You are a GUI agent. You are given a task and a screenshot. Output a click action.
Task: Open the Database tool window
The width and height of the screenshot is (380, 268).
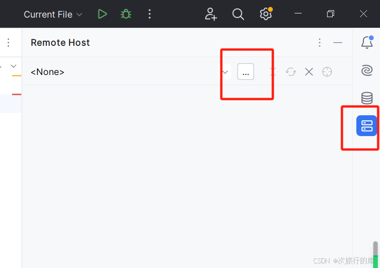(x=367, y=98)
